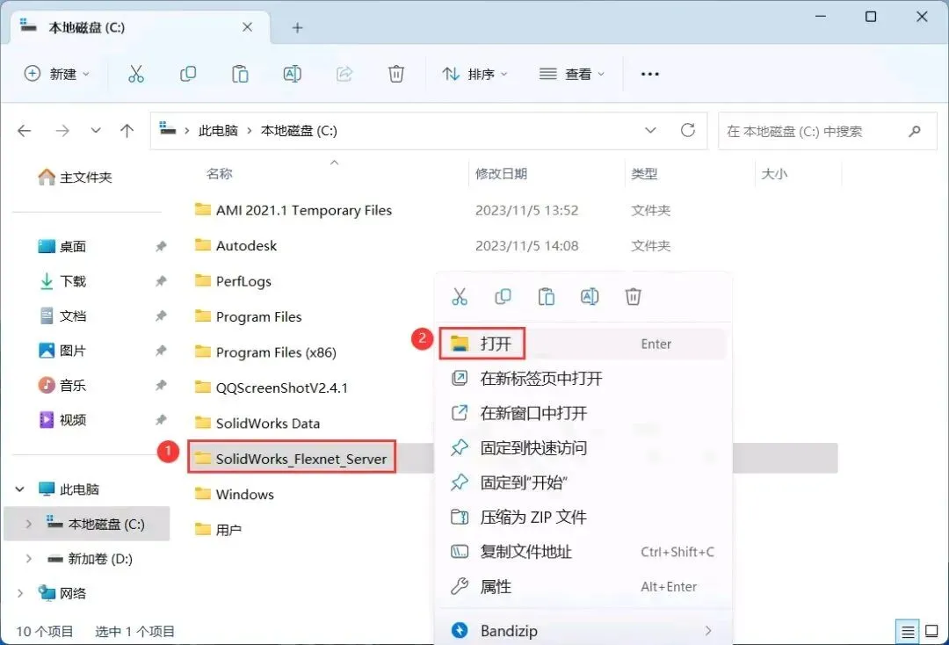Expand 网络 in navigation tree
The width and height of the screenshot is (949, 645).
(x=20, y=593)
